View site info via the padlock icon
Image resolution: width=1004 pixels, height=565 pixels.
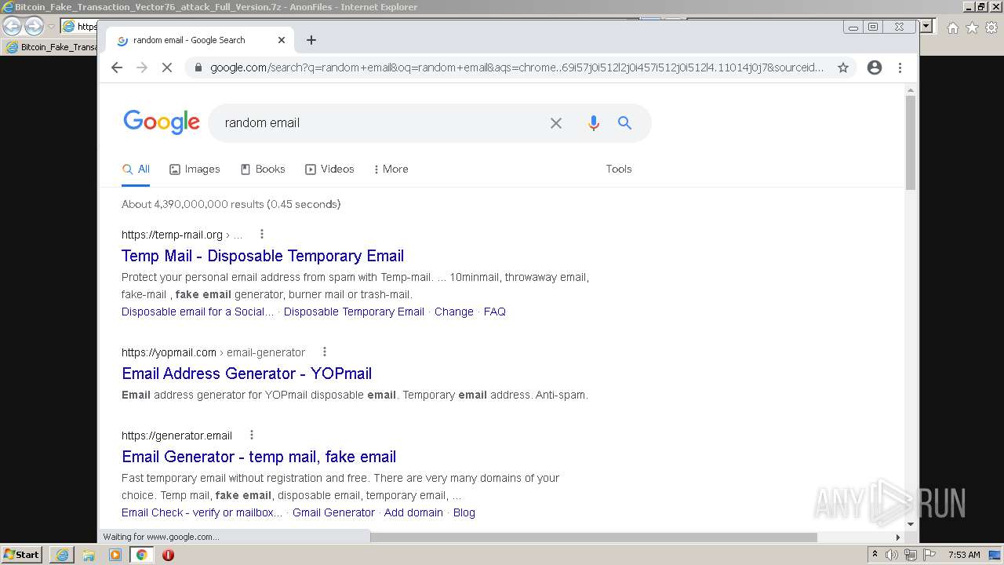pyautogui.click(x=198, y=67)
